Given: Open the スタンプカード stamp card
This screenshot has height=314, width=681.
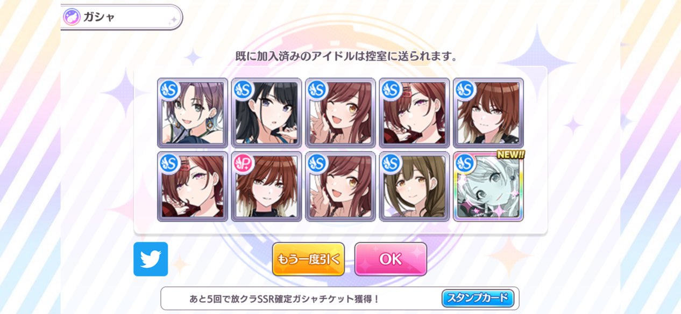Looking at the screenshot, I should click(x=478, y=298).
